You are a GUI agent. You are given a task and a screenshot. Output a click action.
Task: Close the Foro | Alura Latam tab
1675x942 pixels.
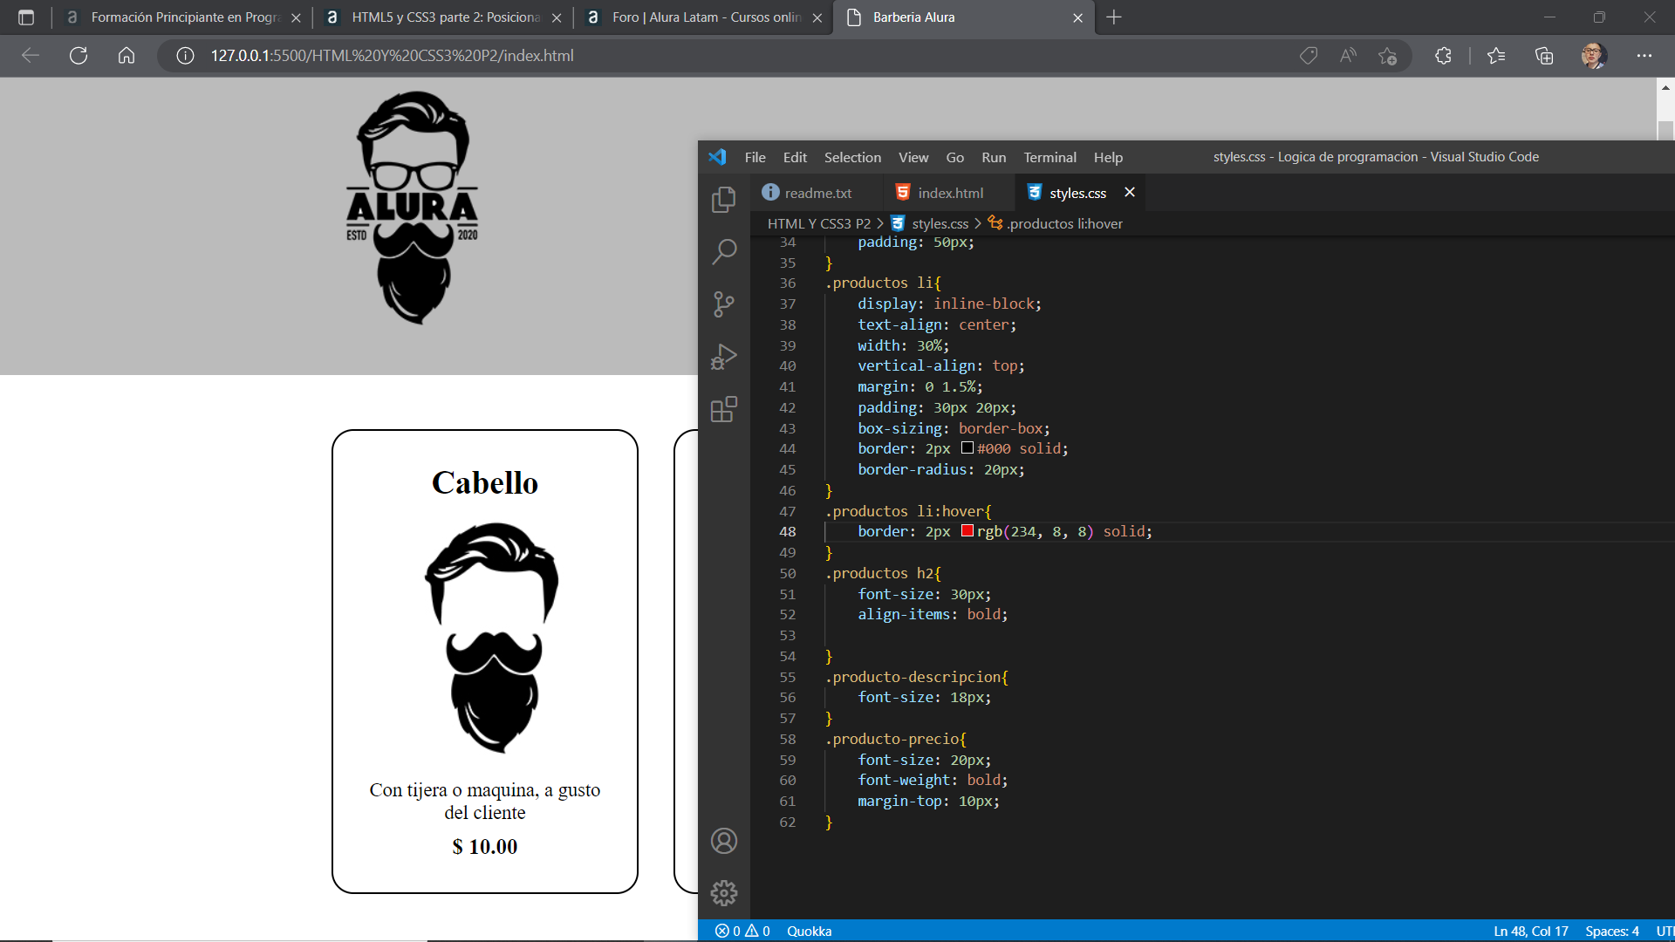tap(817, 17)
